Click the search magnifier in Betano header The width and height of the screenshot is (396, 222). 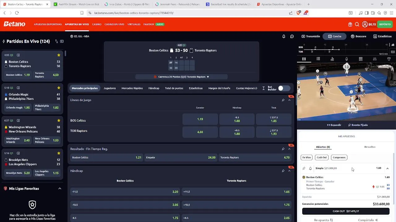357,24
